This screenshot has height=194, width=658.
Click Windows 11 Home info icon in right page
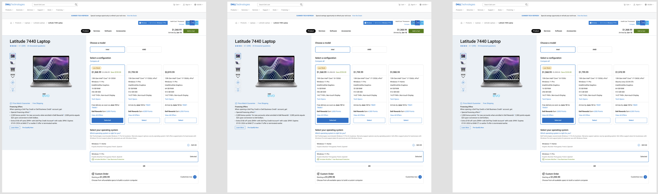(x=639, y=145)
